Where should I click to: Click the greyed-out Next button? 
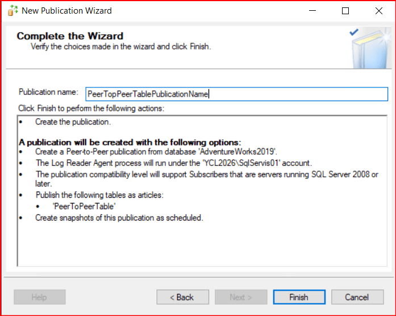click(241, 297)
